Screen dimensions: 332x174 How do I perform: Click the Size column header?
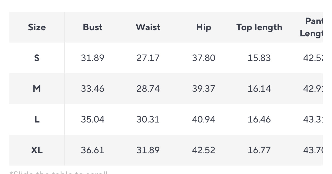coord(37,27)
